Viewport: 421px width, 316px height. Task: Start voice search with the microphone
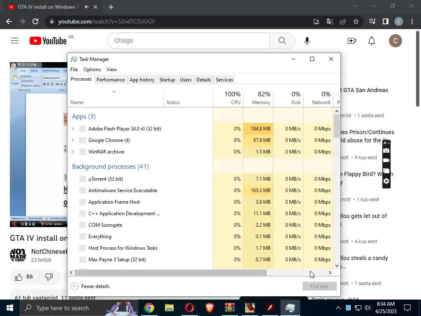pos(307,41)
